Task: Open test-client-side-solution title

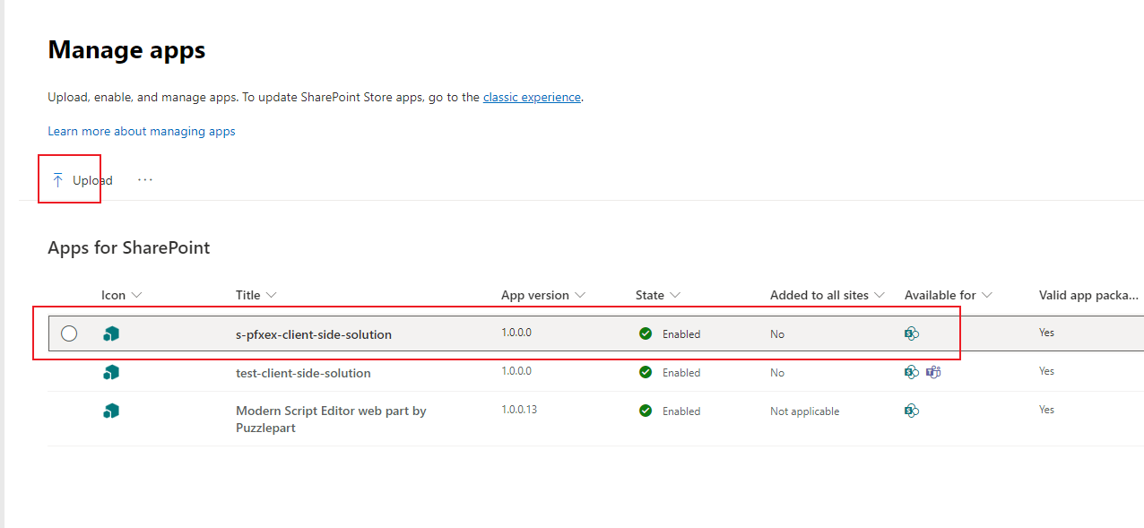Action: coord(303,373)
